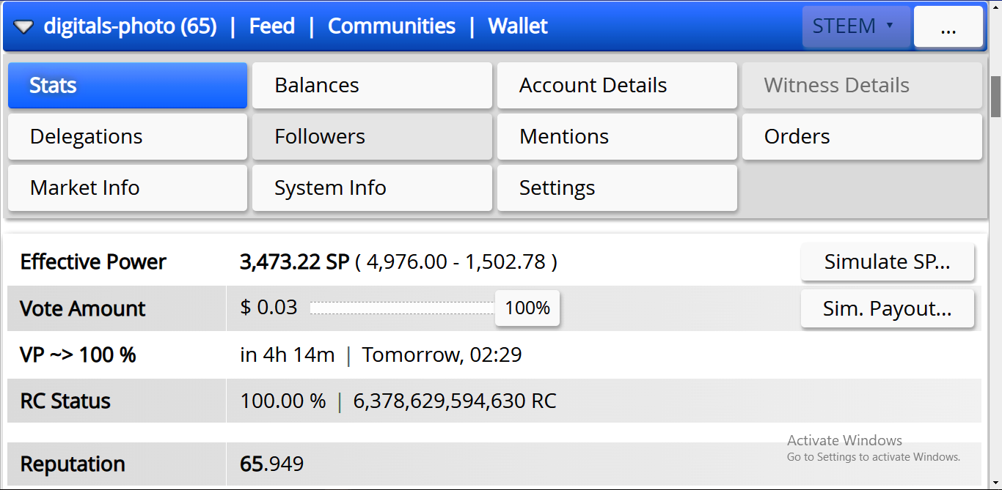Open the Feed link

(x=272, y=26)
